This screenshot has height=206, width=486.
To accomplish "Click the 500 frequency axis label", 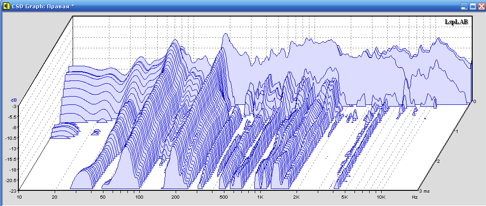I will coord(223,197).
